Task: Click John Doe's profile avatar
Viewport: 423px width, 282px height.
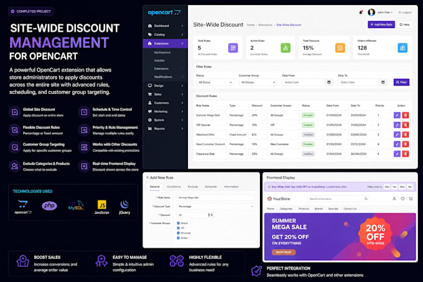Action: tap(371, 12)
